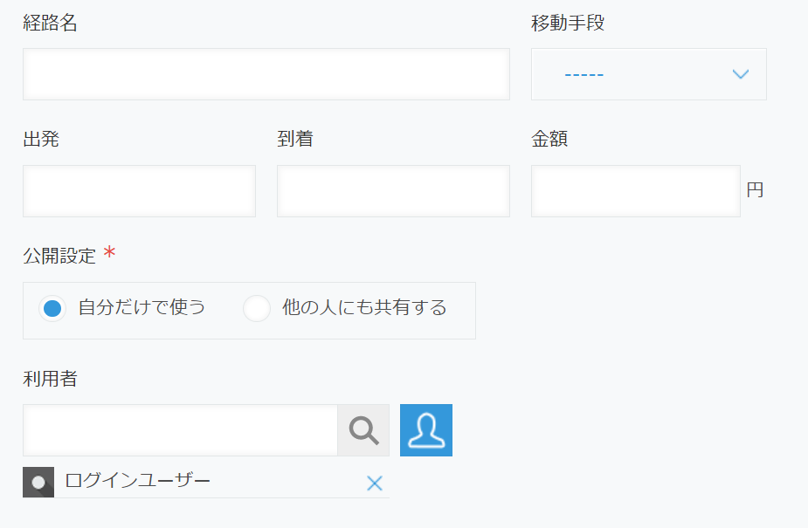808x528 pixels.
Task: Click the 利用者 section label
Action: tap(50, 379)
